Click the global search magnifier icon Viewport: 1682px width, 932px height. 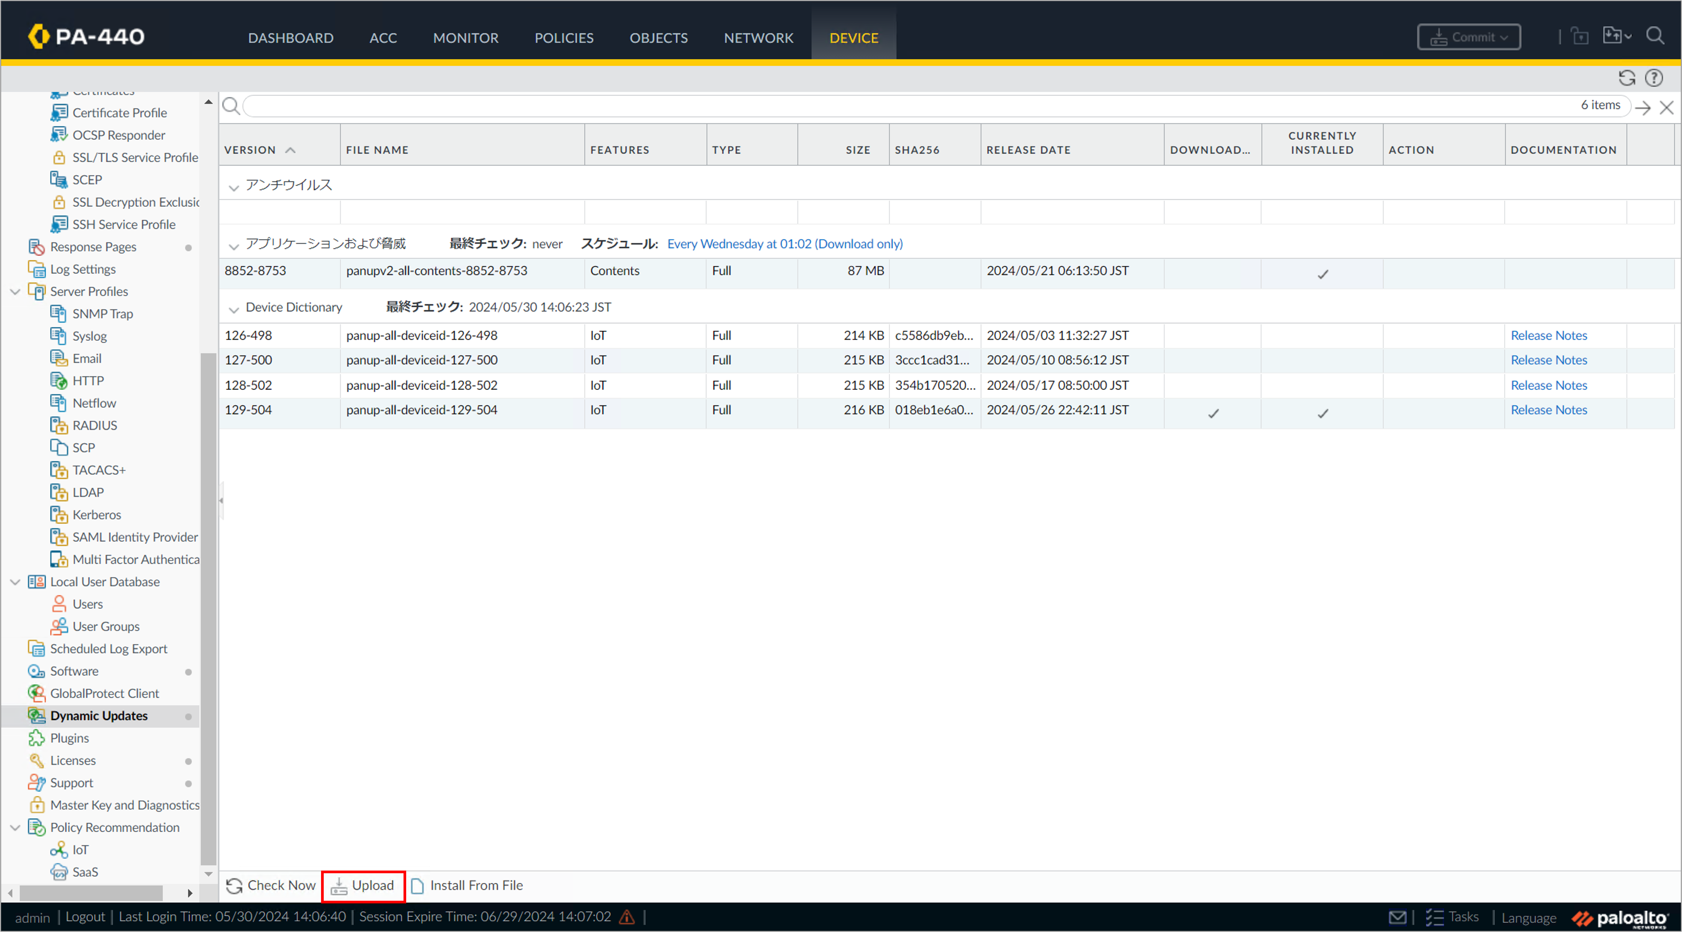point(1655,36)
